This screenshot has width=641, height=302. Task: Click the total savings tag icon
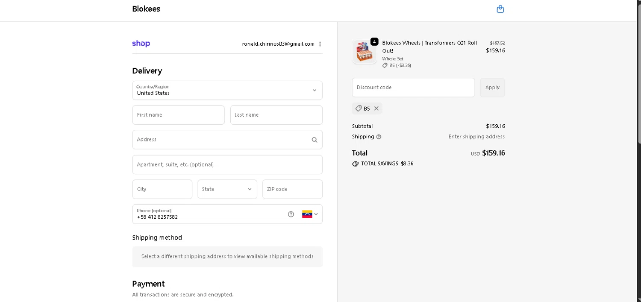coord(355,164)
